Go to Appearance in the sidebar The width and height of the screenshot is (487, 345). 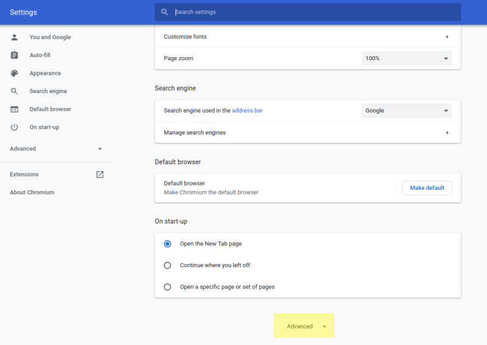point(45,73)
